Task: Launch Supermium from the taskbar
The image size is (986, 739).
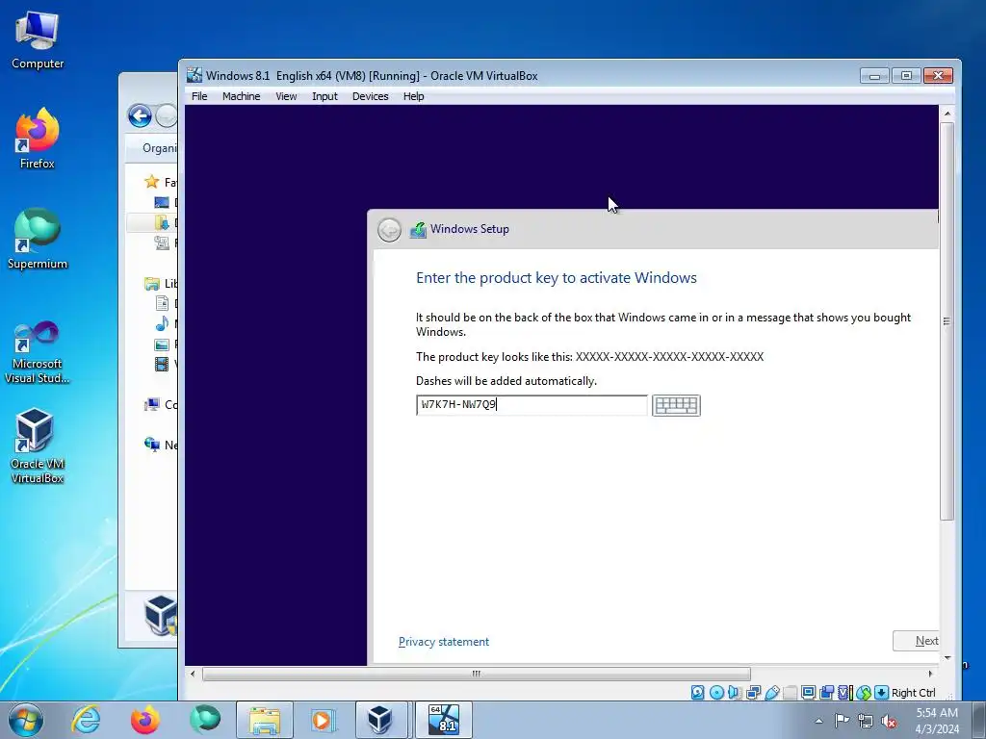Action: [205, 720]
